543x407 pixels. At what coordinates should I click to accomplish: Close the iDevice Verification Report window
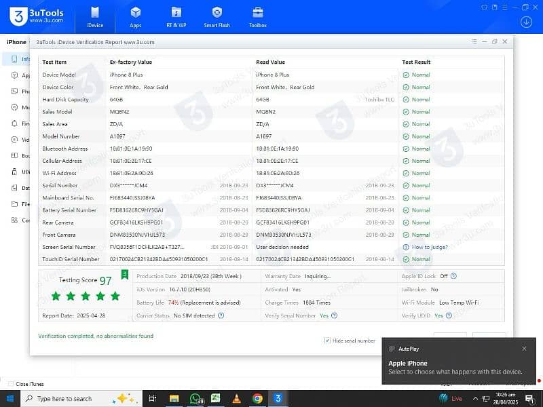(505, 41)
